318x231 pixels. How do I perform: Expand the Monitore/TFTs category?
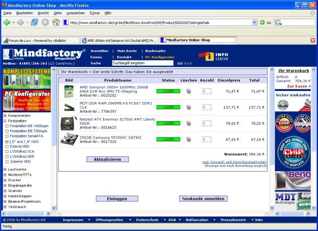point(5,175)
